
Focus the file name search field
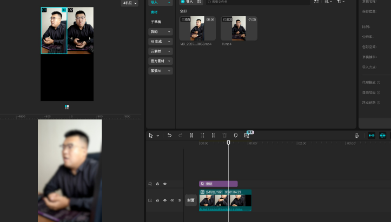pos(258,2)
